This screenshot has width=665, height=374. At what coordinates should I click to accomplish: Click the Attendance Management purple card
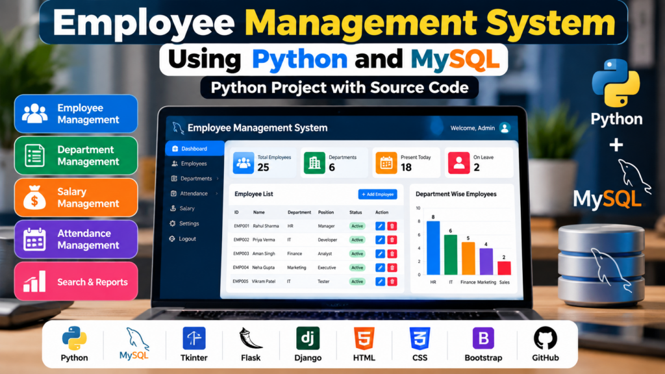[76, 239]
